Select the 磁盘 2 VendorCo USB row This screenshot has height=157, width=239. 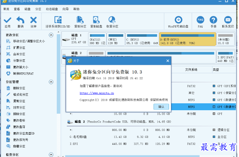point(151,122)
